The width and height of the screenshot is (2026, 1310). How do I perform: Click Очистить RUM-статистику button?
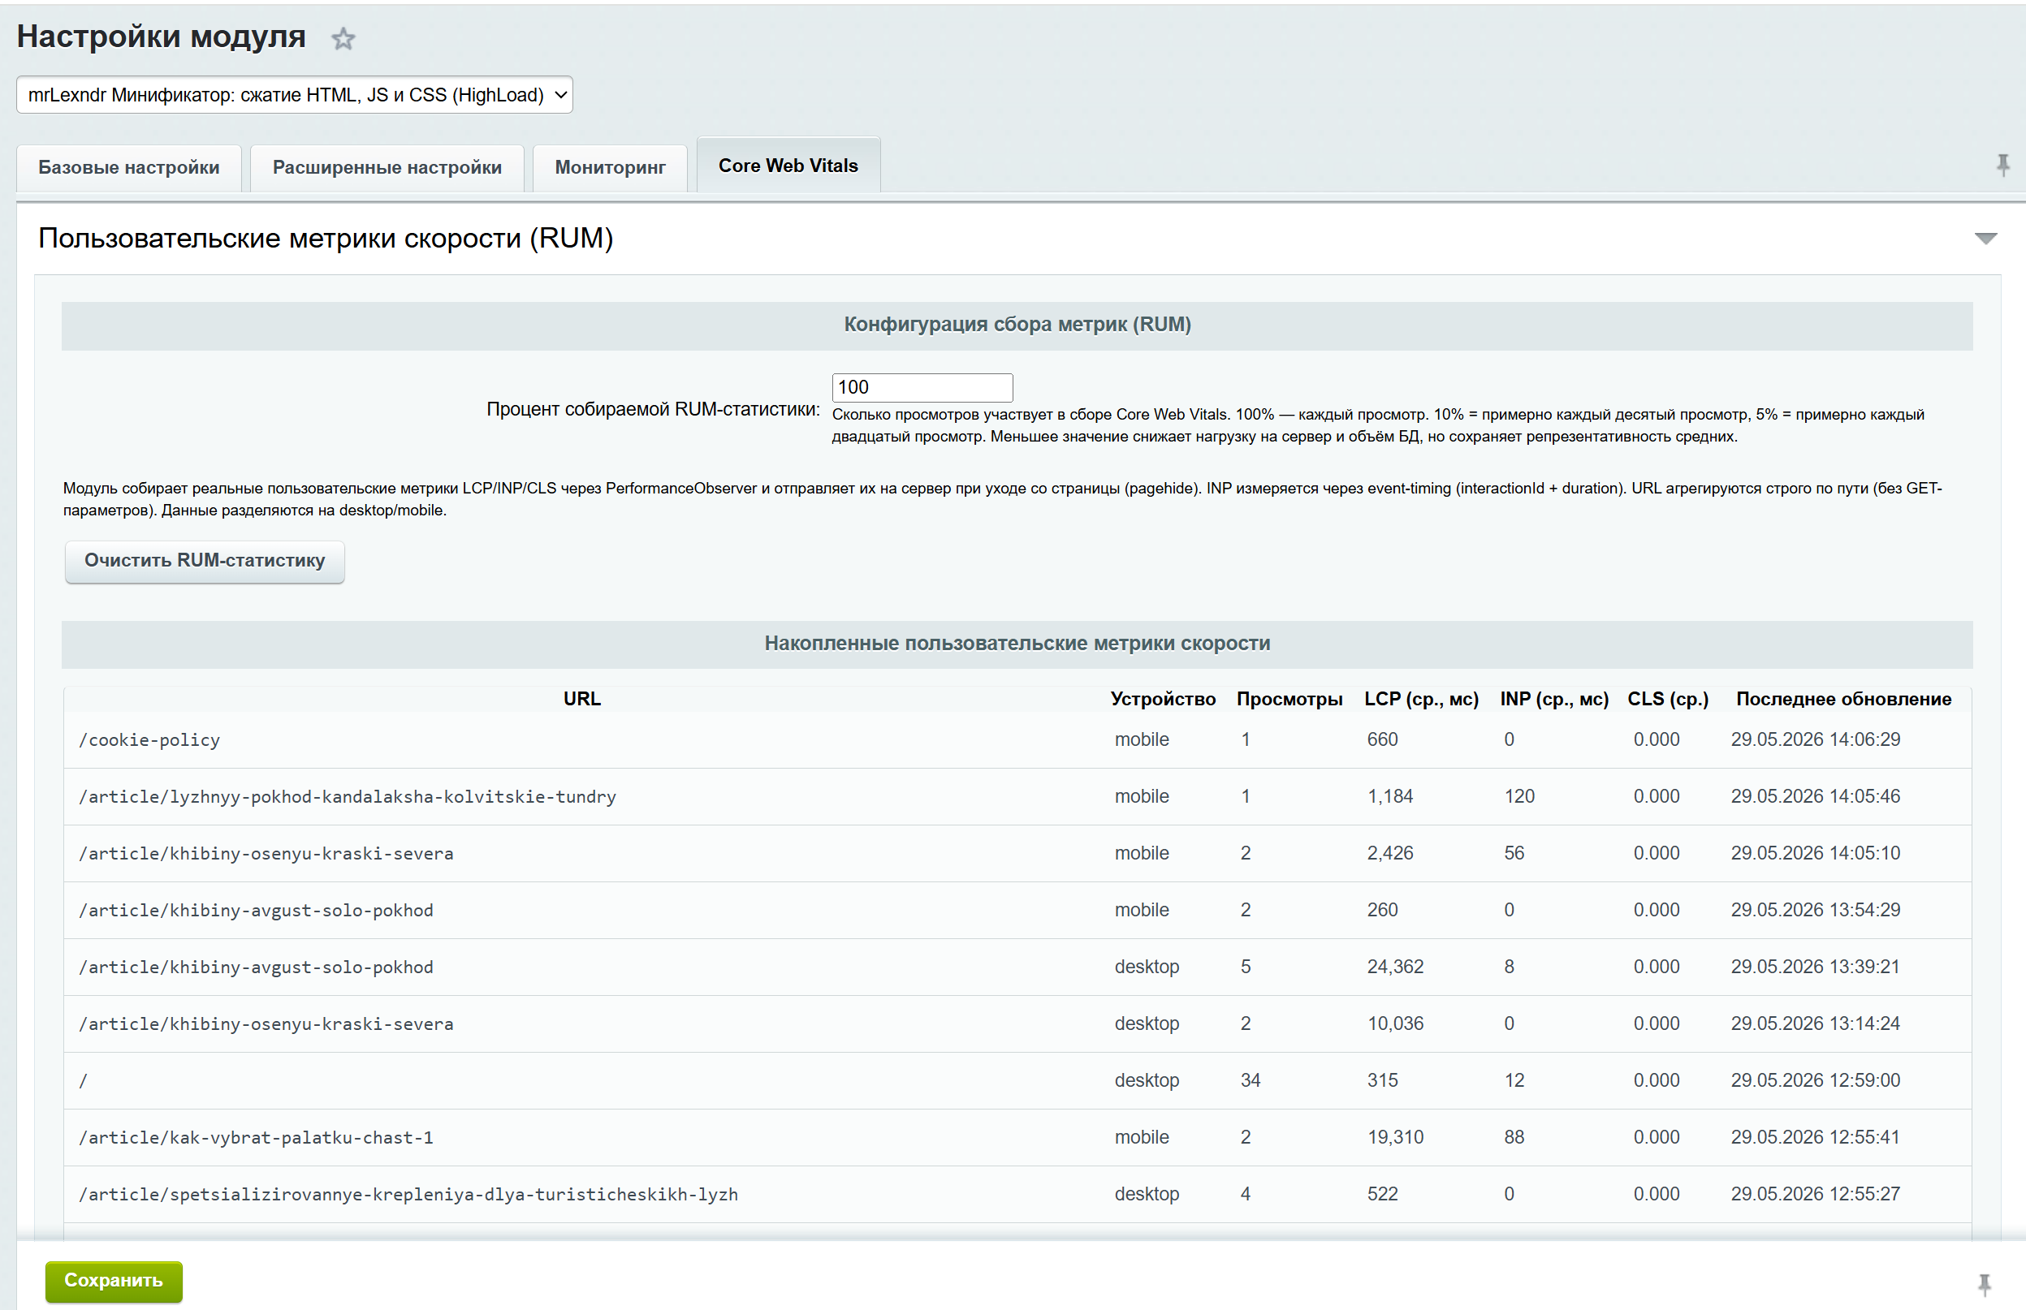204,561
